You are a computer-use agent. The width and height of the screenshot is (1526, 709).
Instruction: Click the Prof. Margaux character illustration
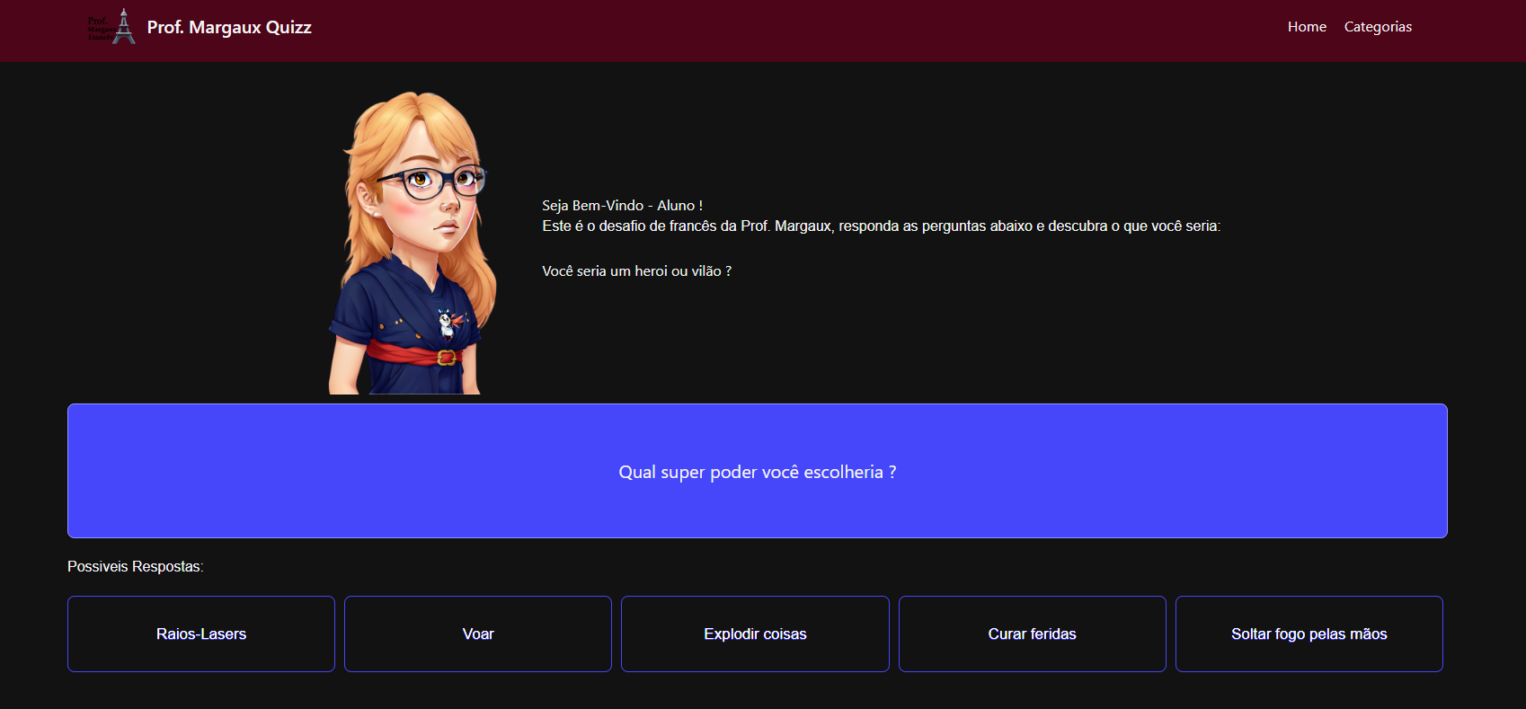pyautogui.click(x=413, y=243)
